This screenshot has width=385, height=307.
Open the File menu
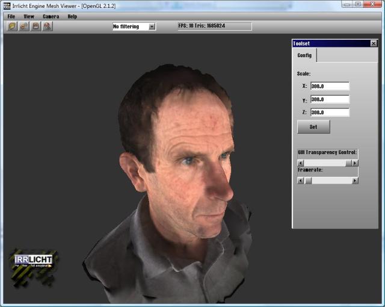tap(11, 16)
